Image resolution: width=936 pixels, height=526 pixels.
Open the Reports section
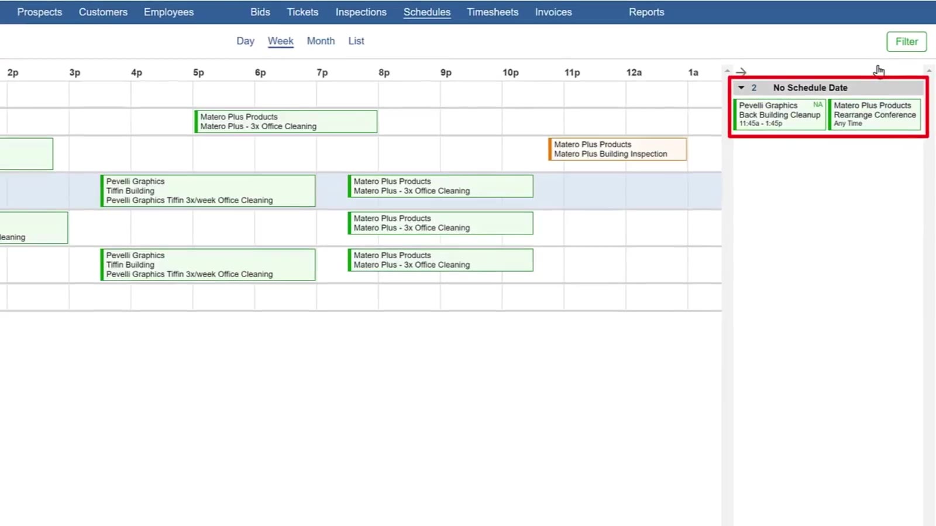click(646, 12)
